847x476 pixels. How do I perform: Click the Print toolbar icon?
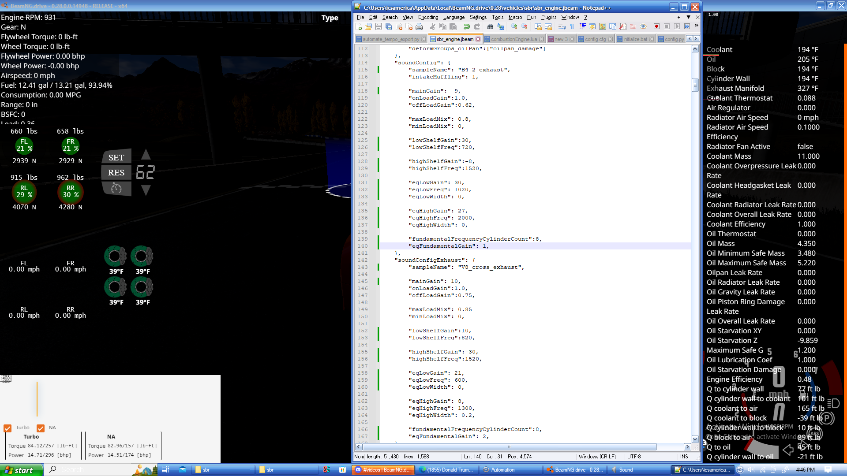[419, 27]
